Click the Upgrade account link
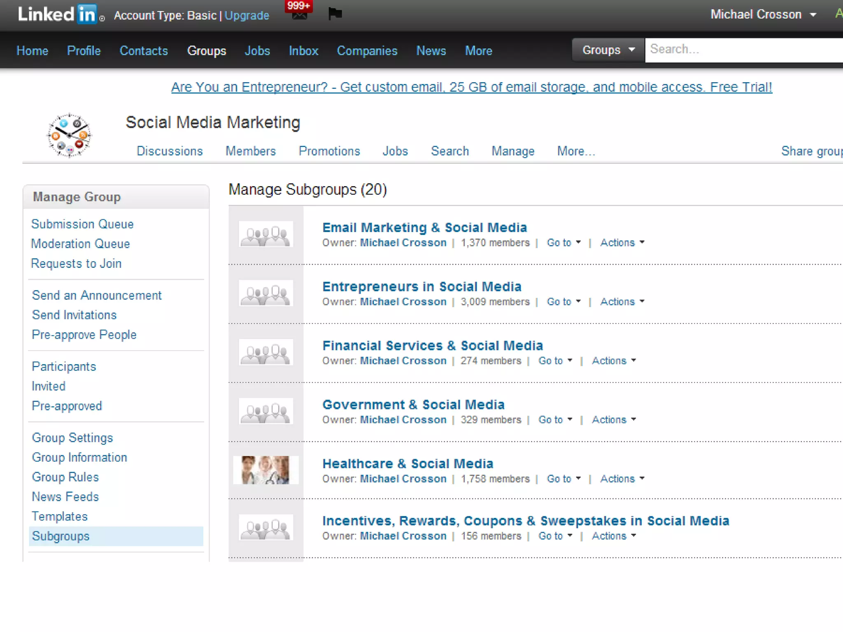Screen dimensions: 843x632 (x=247, y=16)
